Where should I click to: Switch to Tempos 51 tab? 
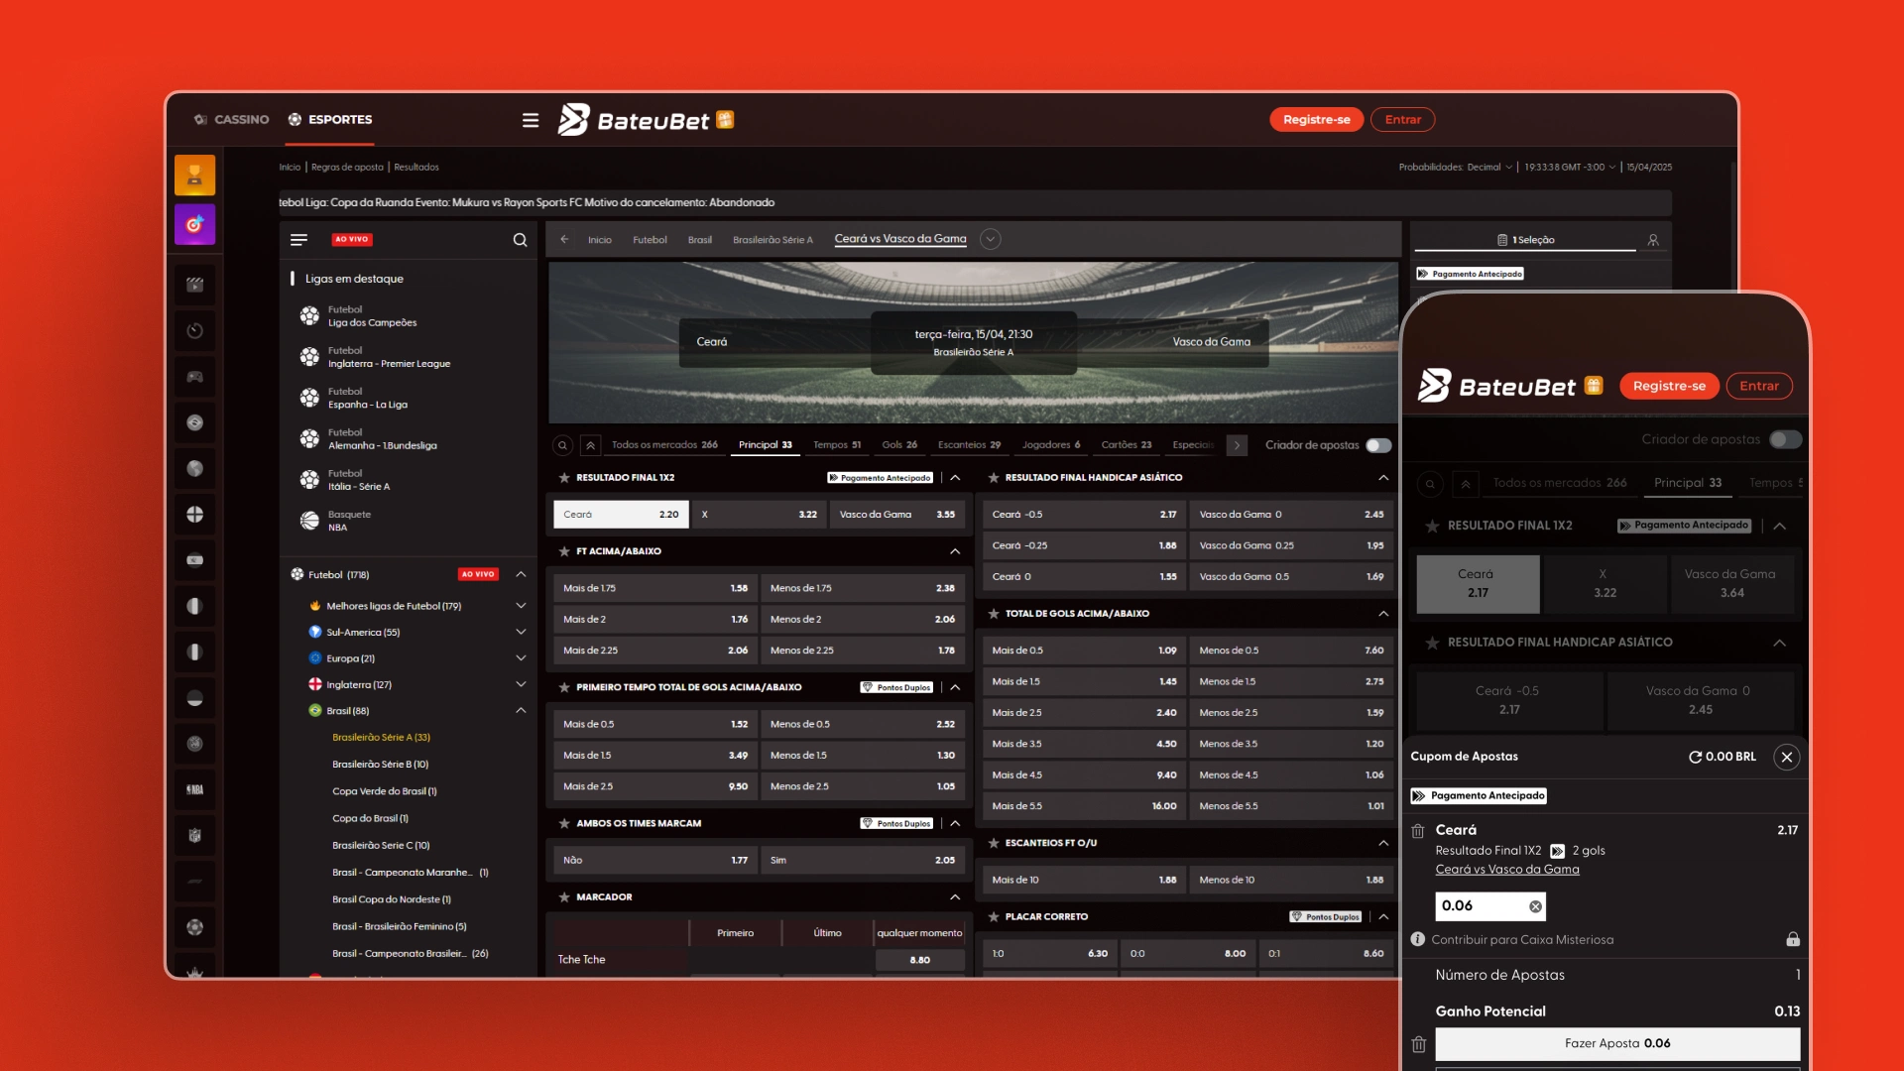[837, 445]
